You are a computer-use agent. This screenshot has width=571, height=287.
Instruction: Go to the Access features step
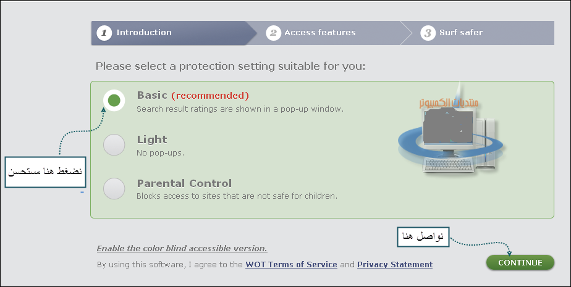click(329, 33)
